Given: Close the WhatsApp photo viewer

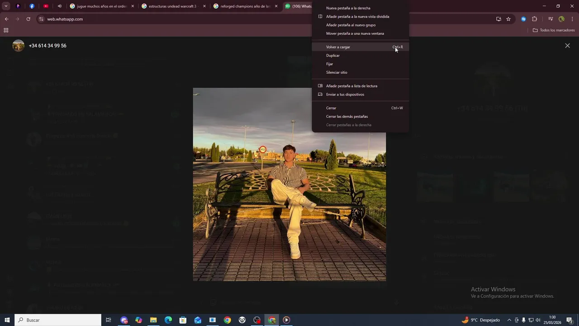Looking at the screenshot, I should (567, 46).
